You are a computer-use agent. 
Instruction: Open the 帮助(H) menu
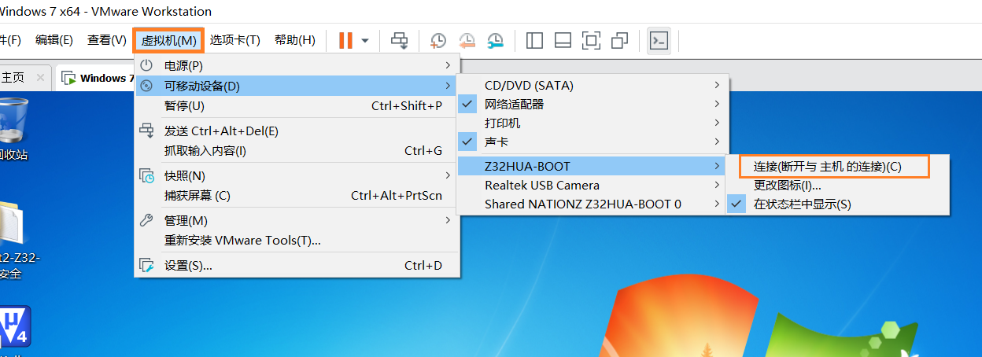(294, 40)
